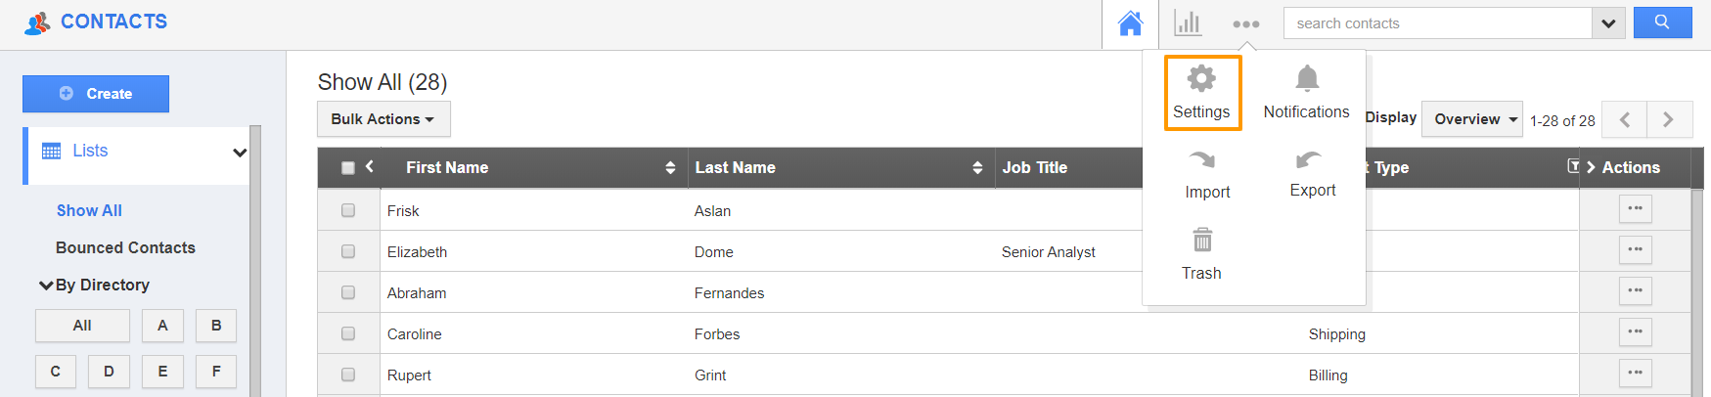Open the Bulk Actions dropdown
Image resolution: width=1711 pixels, height=397 pixels.
[383, 119]
